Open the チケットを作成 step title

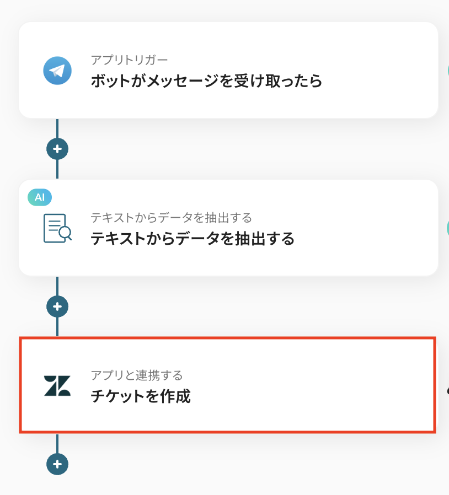pyautogui.click(x=140, y=396)
